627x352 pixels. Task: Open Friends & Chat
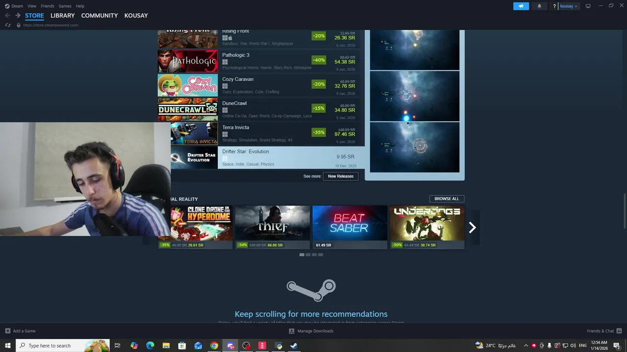click(x=604, y=331)
